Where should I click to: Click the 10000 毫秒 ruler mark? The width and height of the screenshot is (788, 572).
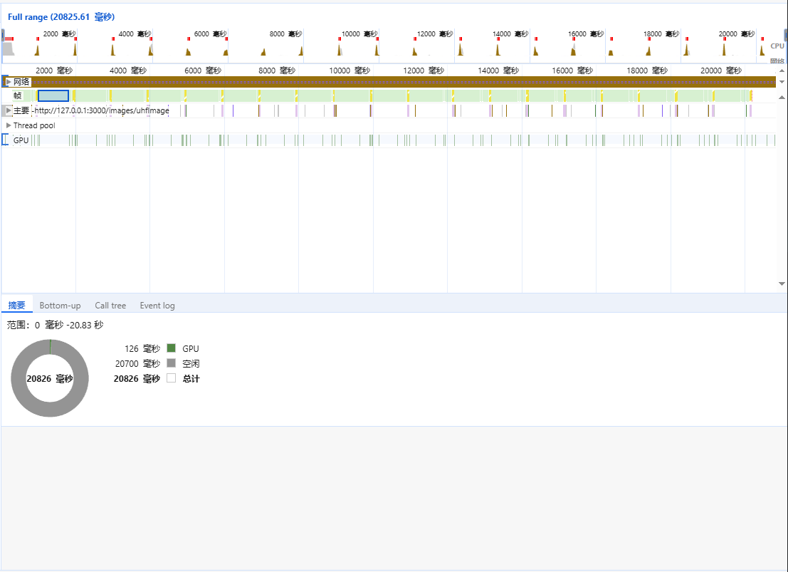tap(349, 71)
